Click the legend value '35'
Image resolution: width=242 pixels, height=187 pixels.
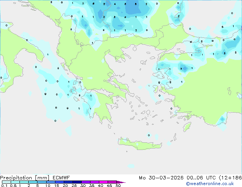92,185
